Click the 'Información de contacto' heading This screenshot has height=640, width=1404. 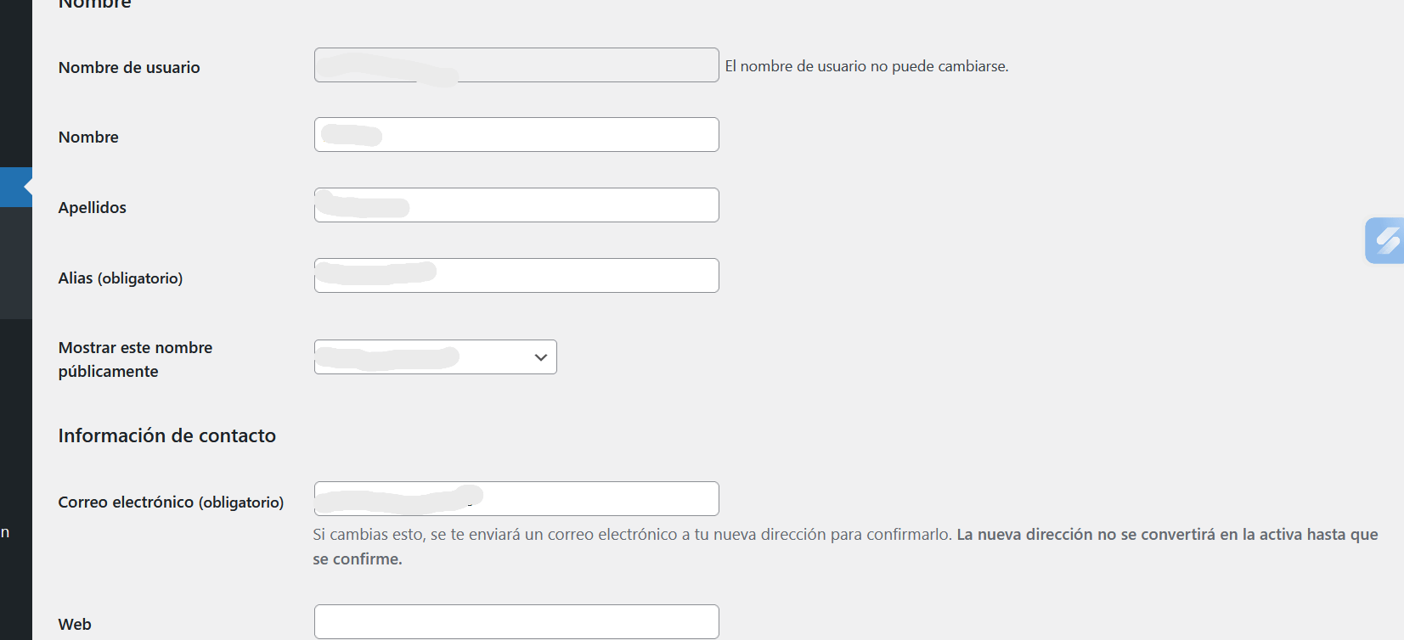[x=166, y=436]
